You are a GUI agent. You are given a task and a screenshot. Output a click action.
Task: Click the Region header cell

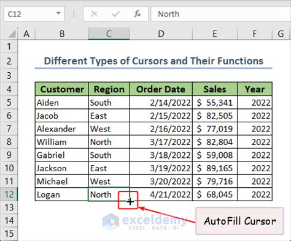coord(109,89)
